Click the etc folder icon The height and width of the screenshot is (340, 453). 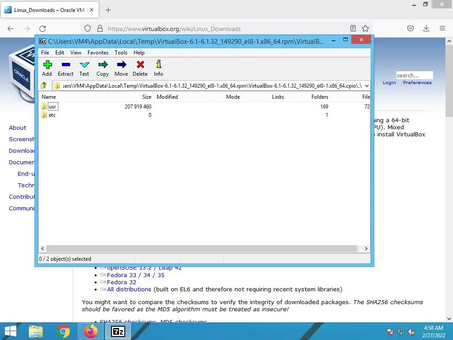[44, 115]
